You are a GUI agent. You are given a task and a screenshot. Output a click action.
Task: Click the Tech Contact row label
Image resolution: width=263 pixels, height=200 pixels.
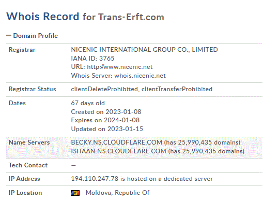28,165
